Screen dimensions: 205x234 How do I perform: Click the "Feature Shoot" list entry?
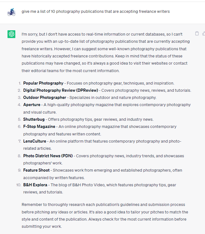(36, 170)
